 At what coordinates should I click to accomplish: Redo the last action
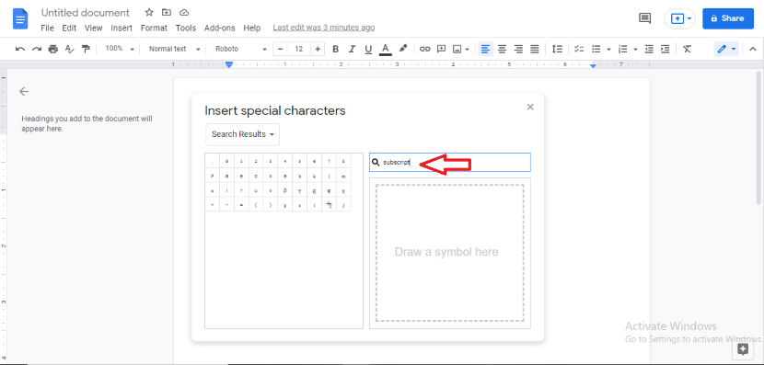click(37, 49)
